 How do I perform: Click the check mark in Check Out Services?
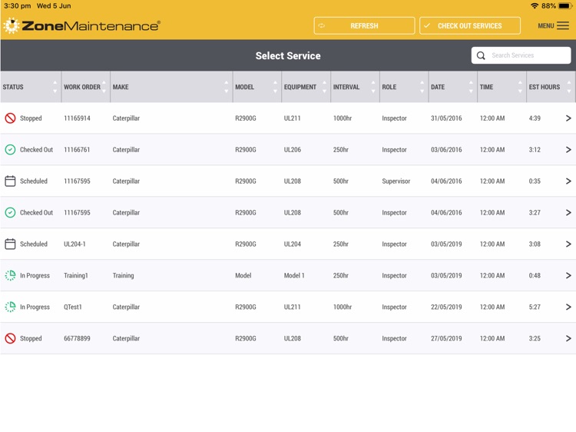(x=427, y=25)
